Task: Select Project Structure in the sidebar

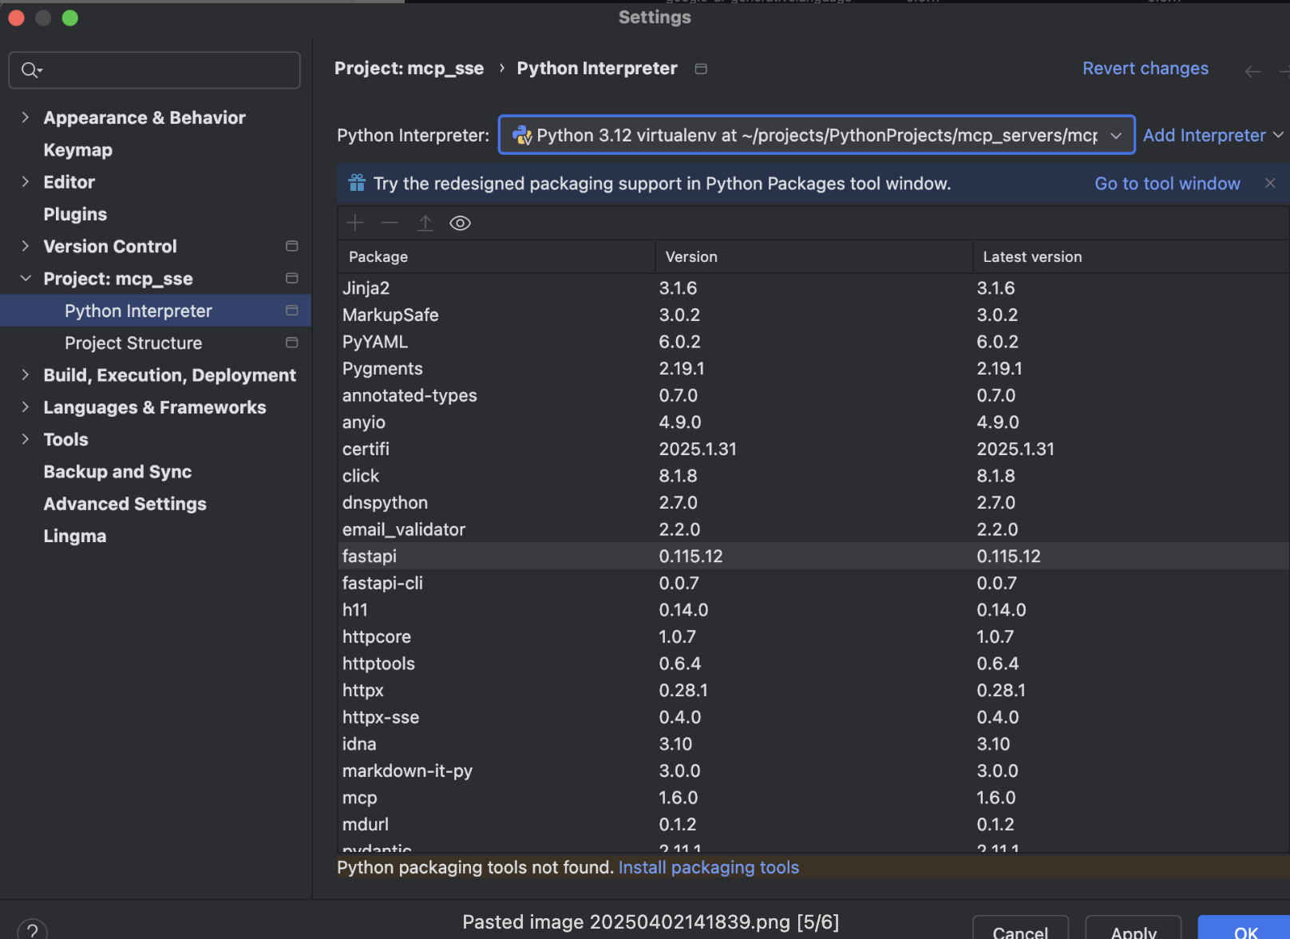Action: (133, 343)
